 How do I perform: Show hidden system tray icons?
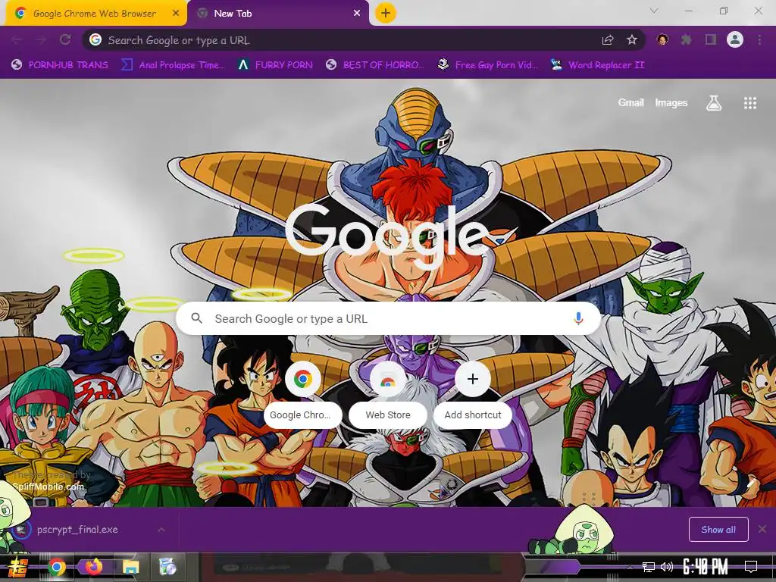coord(630,567)
